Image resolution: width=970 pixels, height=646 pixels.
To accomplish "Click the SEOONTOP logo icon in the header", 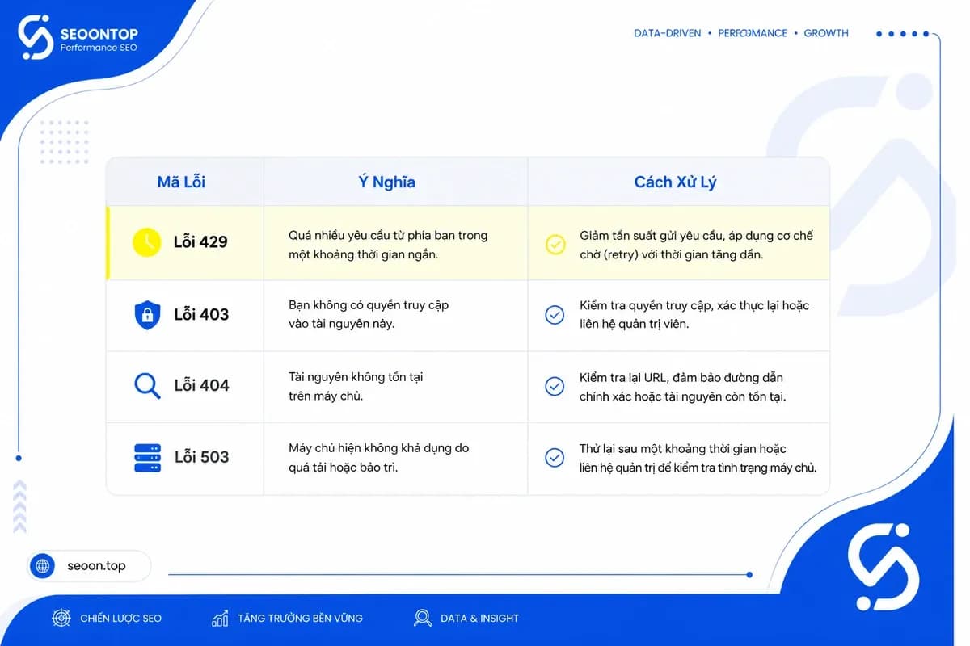I will 36,38.
